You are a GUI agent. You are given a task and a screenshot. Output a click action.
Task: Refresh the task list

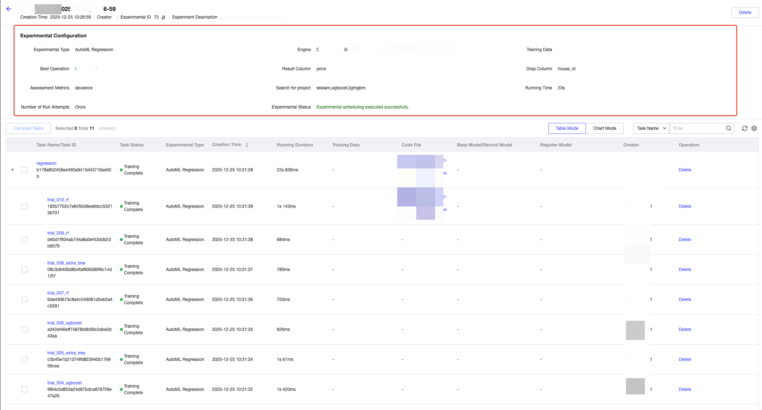[745, 128]
